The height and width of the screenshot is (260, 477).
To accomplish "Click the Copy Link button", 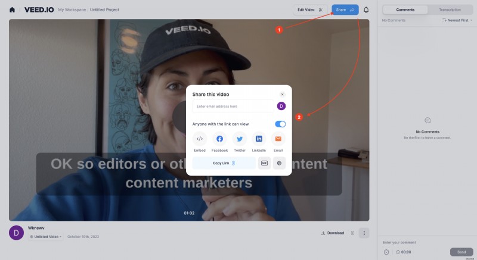I will click(x=224, y=163).
